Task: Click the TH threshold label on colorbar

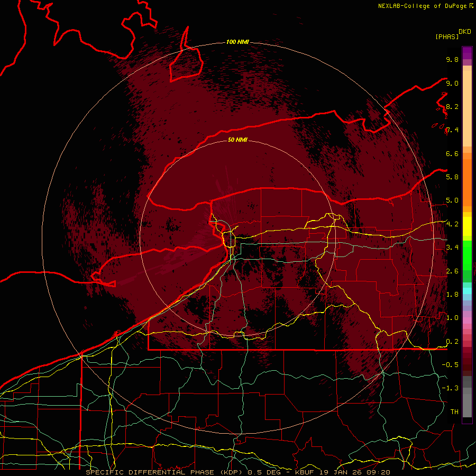Action: pyautogui.click(x=454, y=412)
